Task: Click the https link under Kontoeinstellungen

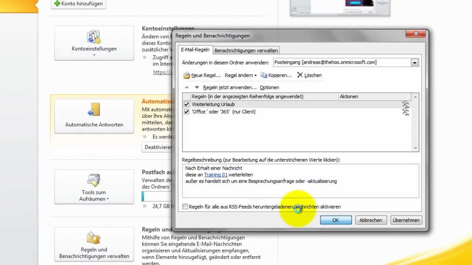Action: pos(162,72)
